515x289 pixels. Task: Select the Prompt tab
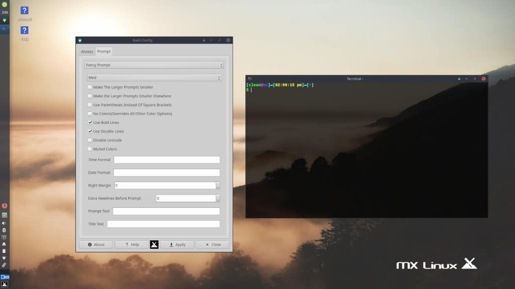[104, 52]
